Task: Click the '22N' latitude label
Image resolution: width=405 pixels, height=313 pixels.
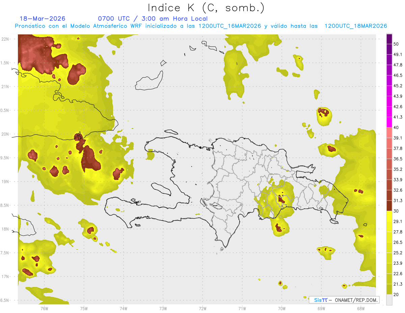Action: (5, 39)
